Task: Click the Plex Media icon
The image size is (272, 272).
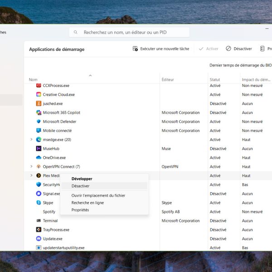Action: pyautogui.click(x=39, y=175)
